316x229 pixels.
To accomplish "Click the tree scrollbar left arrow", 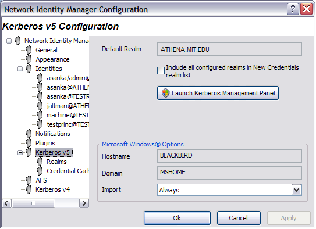I will coord(6,203).
